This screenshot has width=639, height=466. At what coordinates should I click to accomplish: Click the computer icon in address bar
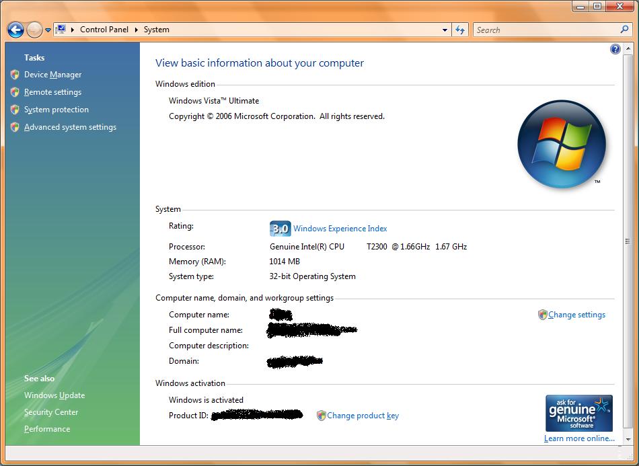tap(61, 30)
